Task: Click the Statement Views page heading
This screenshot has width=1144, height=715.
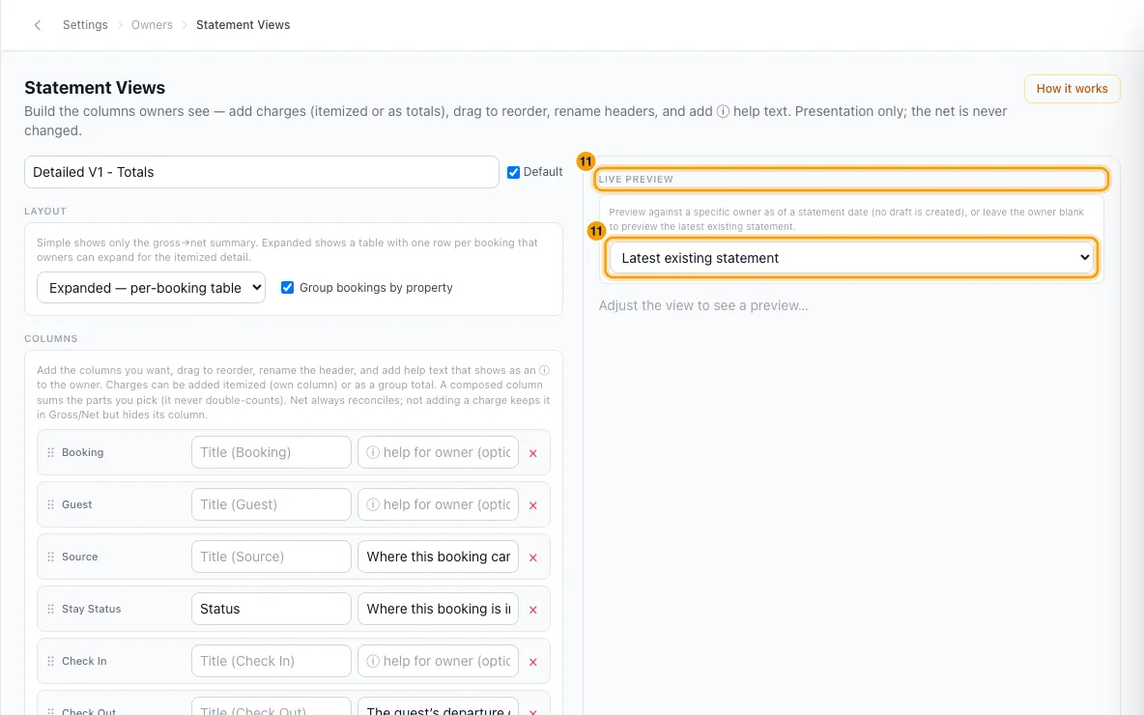Action: point(95,88)
